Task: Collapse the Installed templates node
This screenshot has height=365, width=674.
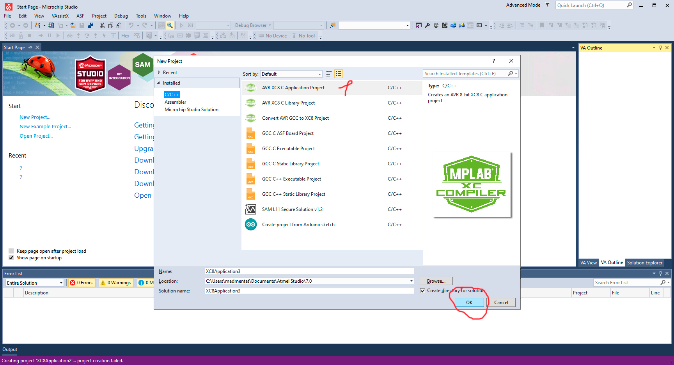Action: pyautogui.click(x=159, y=83)
